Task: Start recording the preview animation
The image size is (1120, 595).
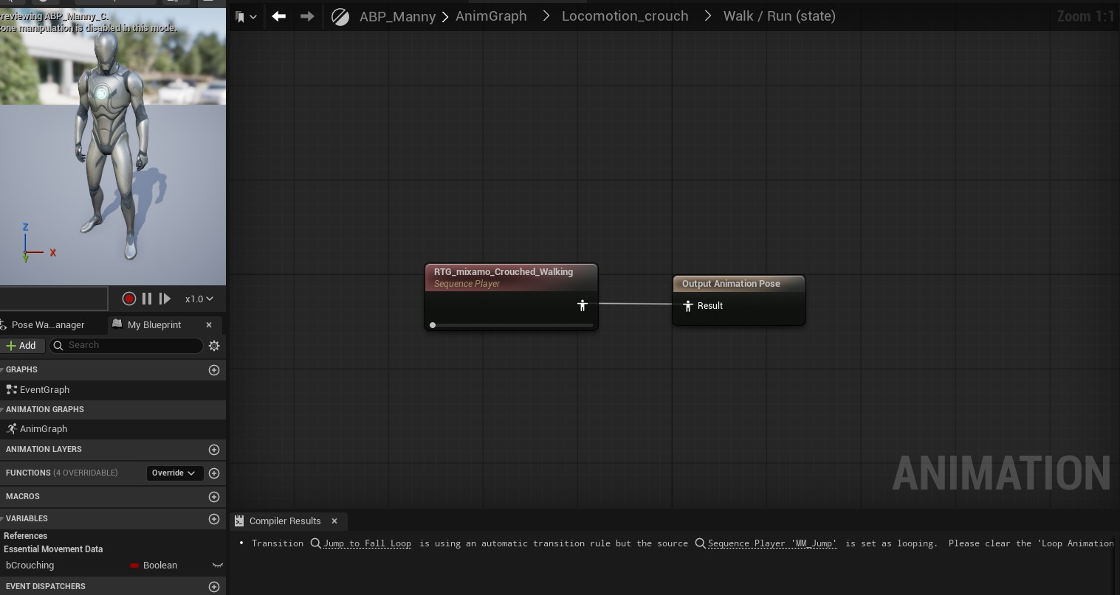Action: (x=128, y=299)
